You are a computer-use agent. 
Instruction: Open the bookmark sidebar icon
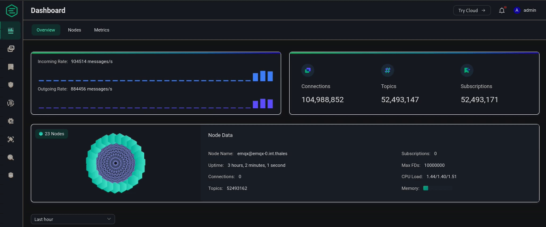11,67
